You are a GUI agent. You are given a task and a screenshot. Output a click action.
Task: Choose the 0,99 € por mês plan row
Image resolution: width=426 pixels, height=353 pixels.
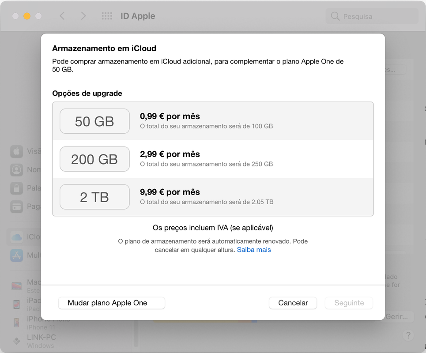213,121
